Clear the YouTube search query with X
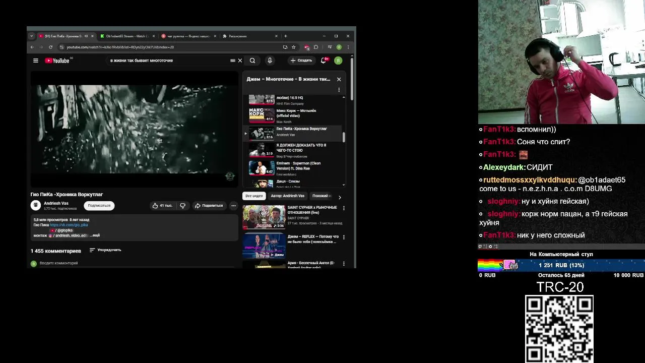This screenshot has height=363, width=645. tap(240, 60)
